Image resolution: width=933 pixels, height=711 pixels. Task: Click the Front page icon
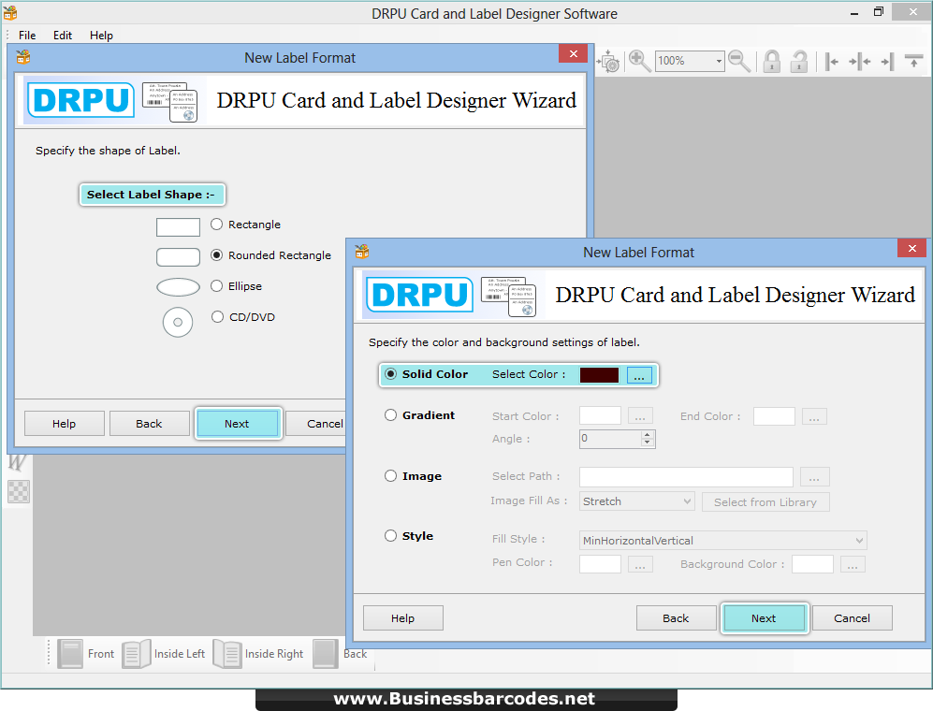[70, 654]
